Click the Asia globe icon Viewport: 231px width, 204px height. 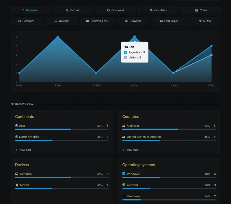pos(17,126)
